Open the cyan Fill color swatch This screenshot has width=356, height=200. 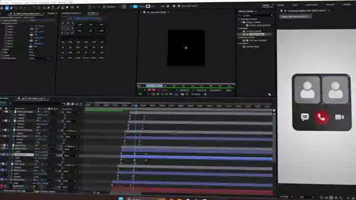coord(135,6)
